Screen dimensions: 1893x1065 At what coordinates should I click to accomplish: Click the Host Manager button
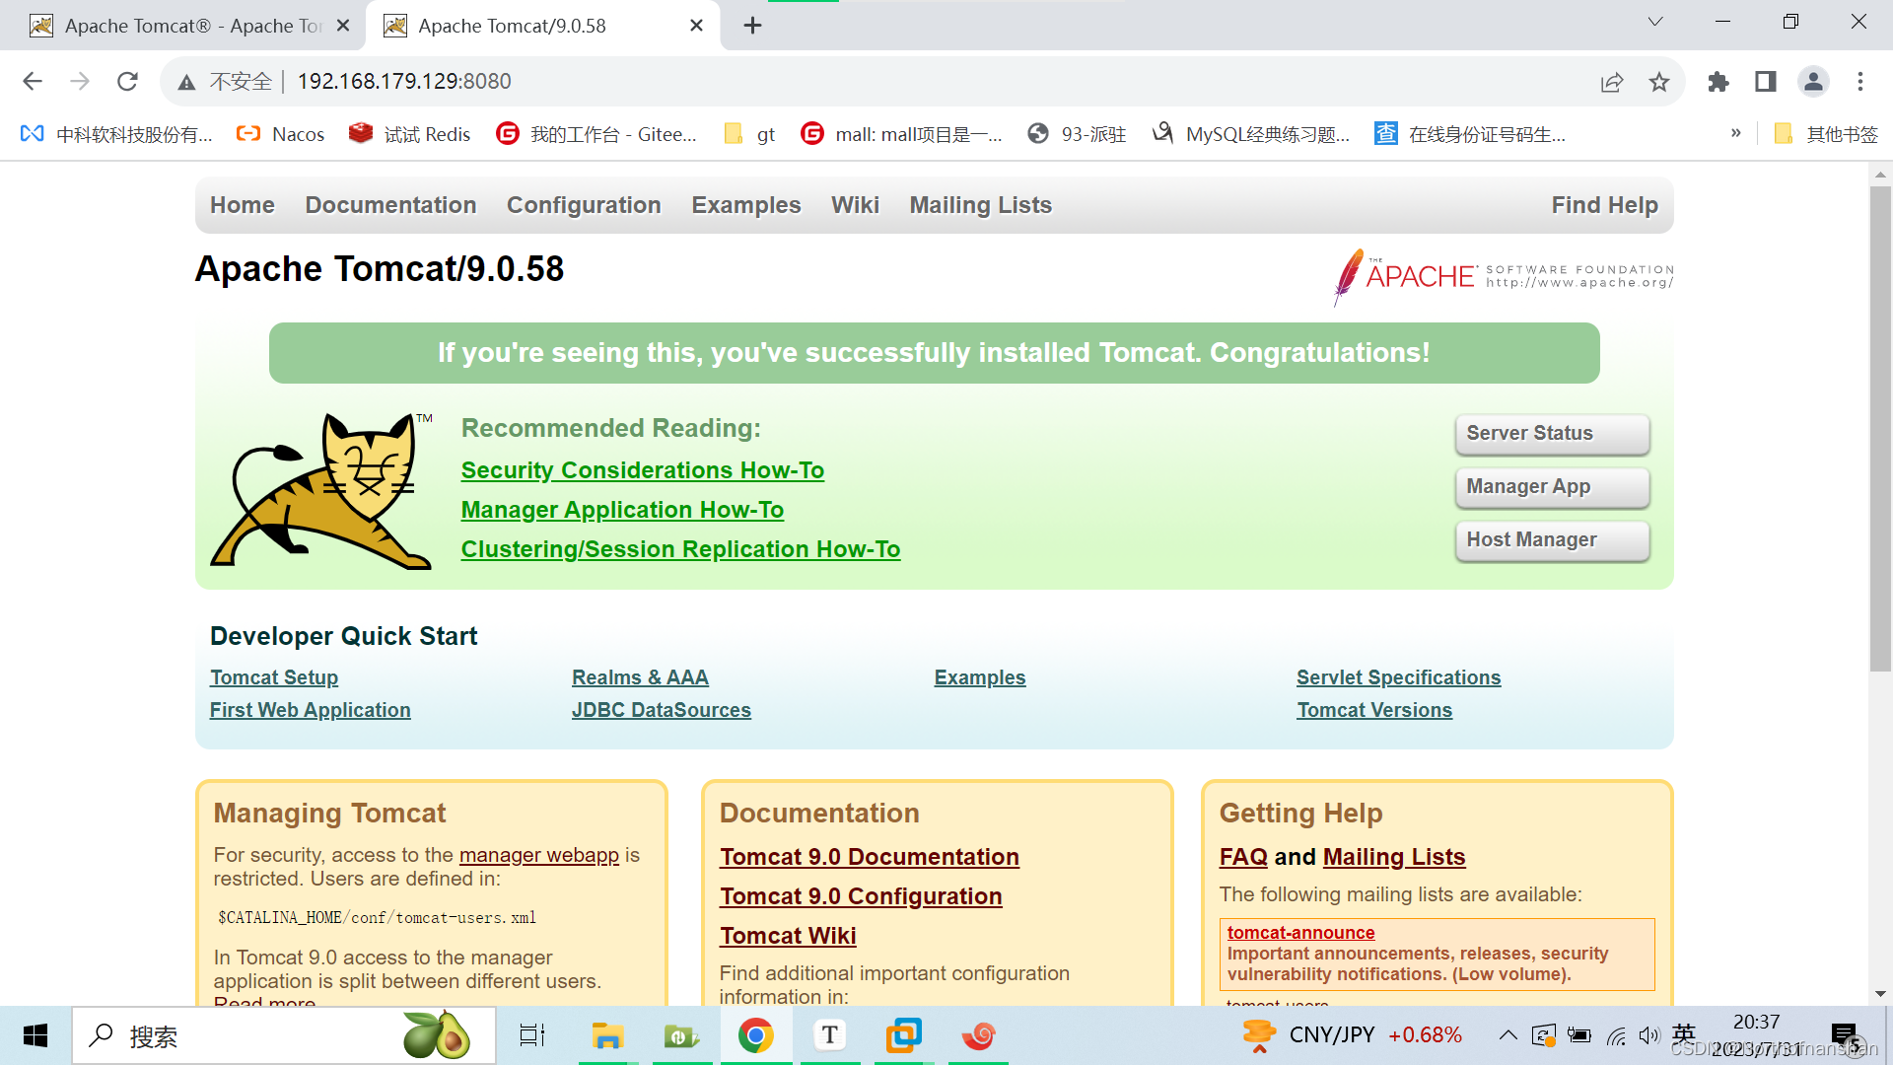coord(1552,540)
